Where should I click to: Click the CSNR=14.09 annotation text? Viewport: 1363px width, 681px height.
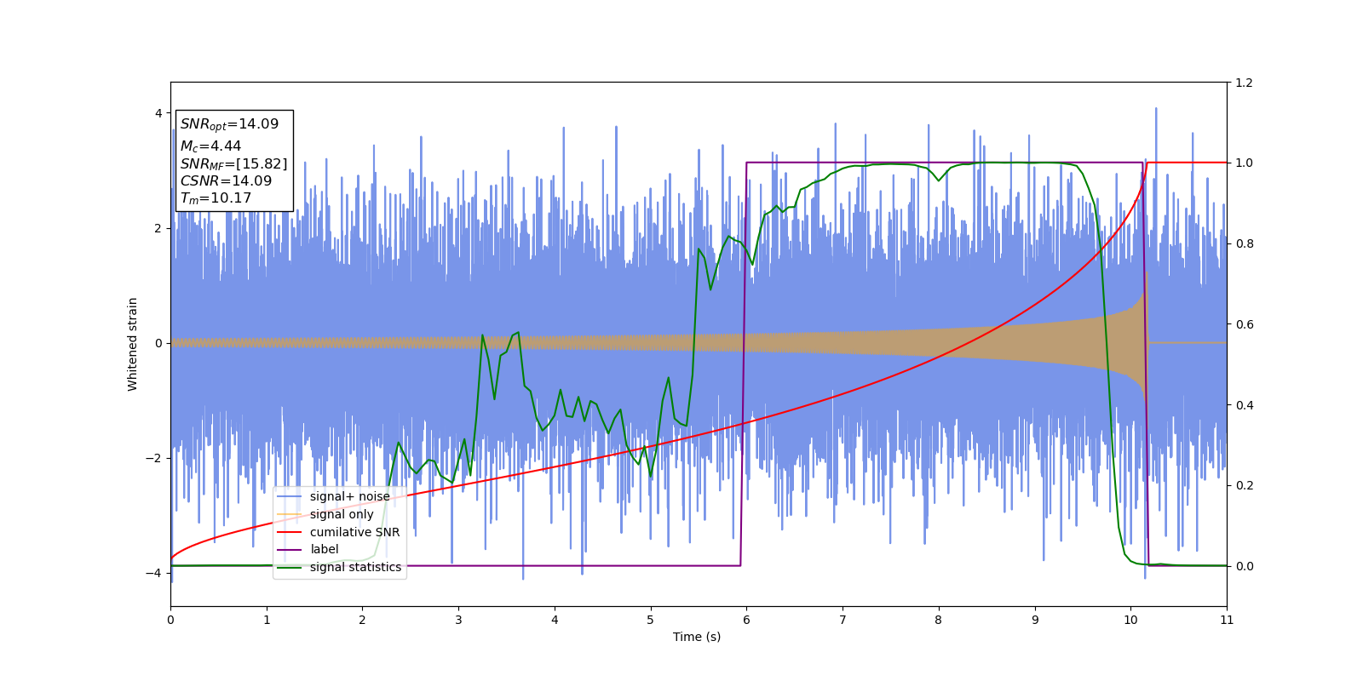226,181
